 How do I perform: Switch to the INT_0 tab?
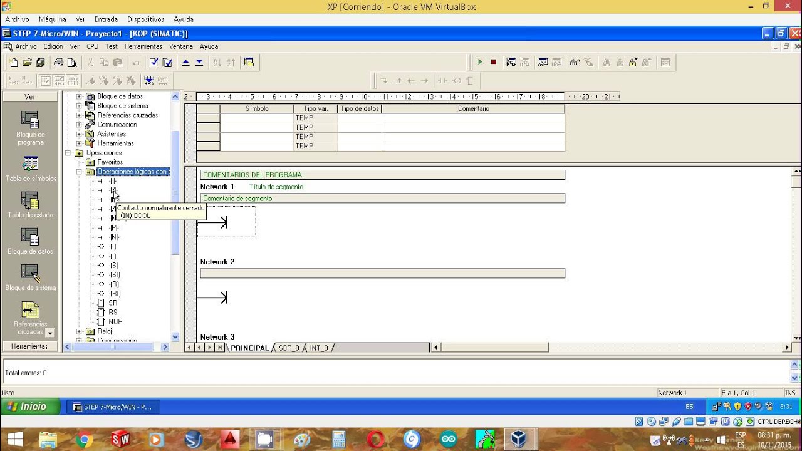point(319,348)
